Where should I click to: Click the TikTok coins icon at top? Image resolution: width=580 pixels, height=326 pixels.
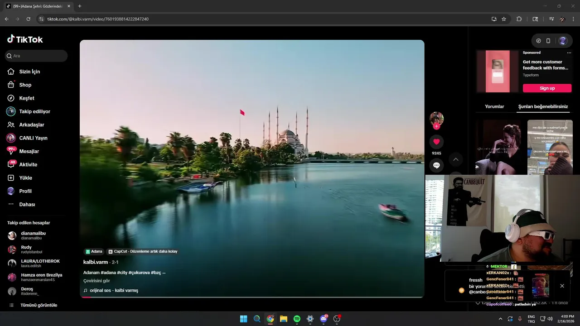tap(538, 41)
